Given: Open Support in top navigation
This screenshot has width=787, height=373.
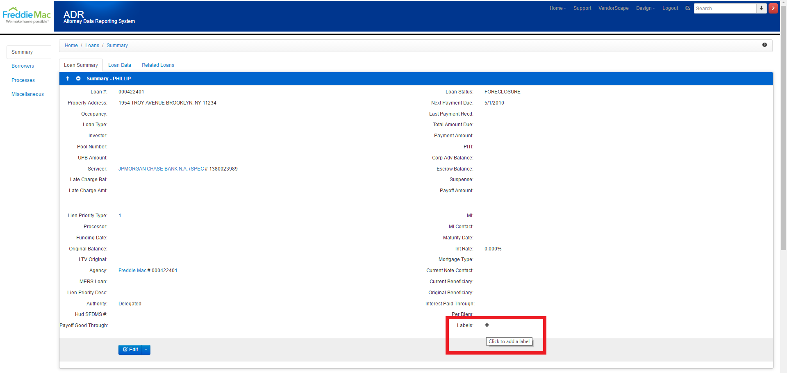Looking at the screenshot, I should pyautogui.click(x=582, y=8).
